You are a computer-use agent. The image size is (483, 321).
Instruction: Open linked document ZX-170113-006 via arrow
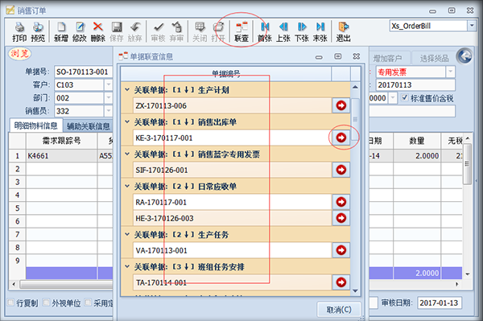(341, 105)
